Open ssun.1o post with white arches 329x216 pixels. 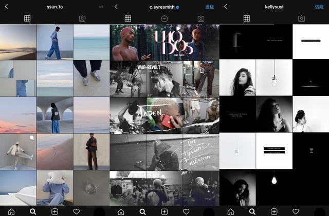pyautogui.click(x=55, y=115)
